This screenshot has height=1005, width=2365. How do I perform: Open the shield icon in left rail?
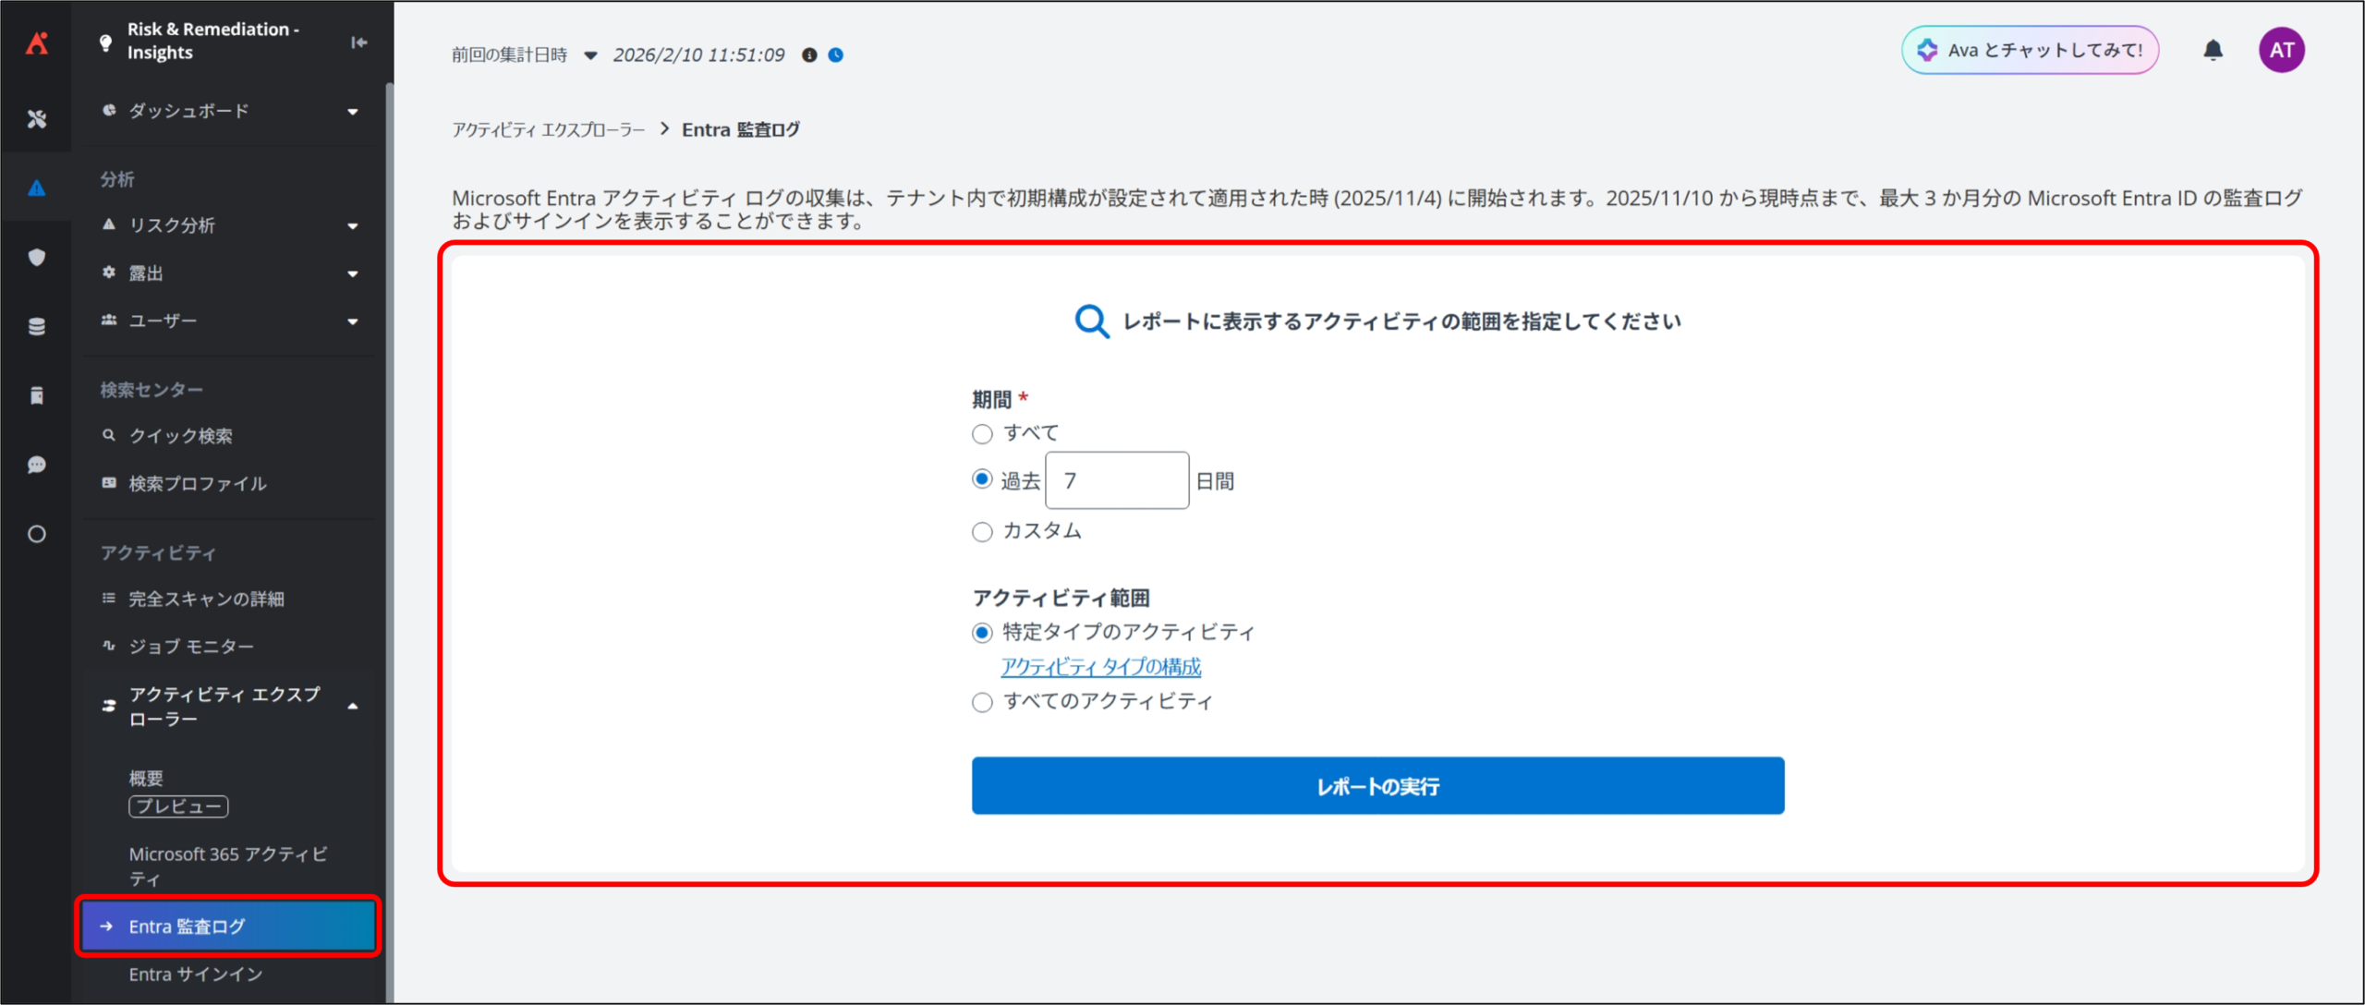point(37,258)
